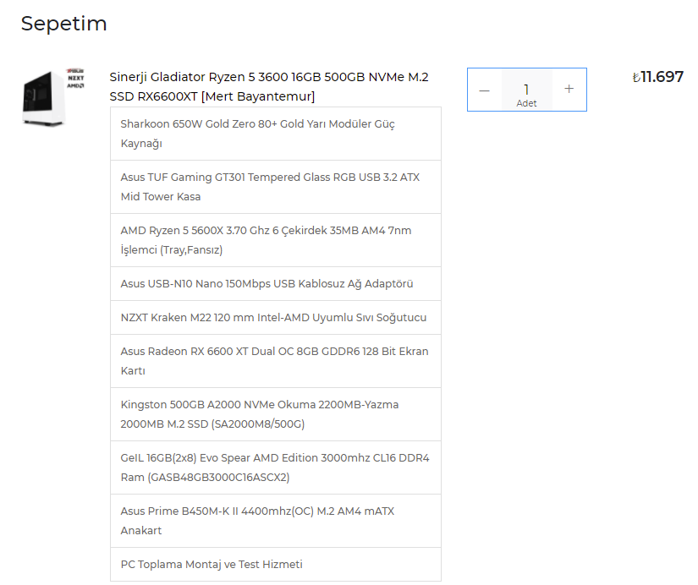Screen dimensions: 698x585
Task: Click the ₺11.697 price
Action: tap(658, 77)
